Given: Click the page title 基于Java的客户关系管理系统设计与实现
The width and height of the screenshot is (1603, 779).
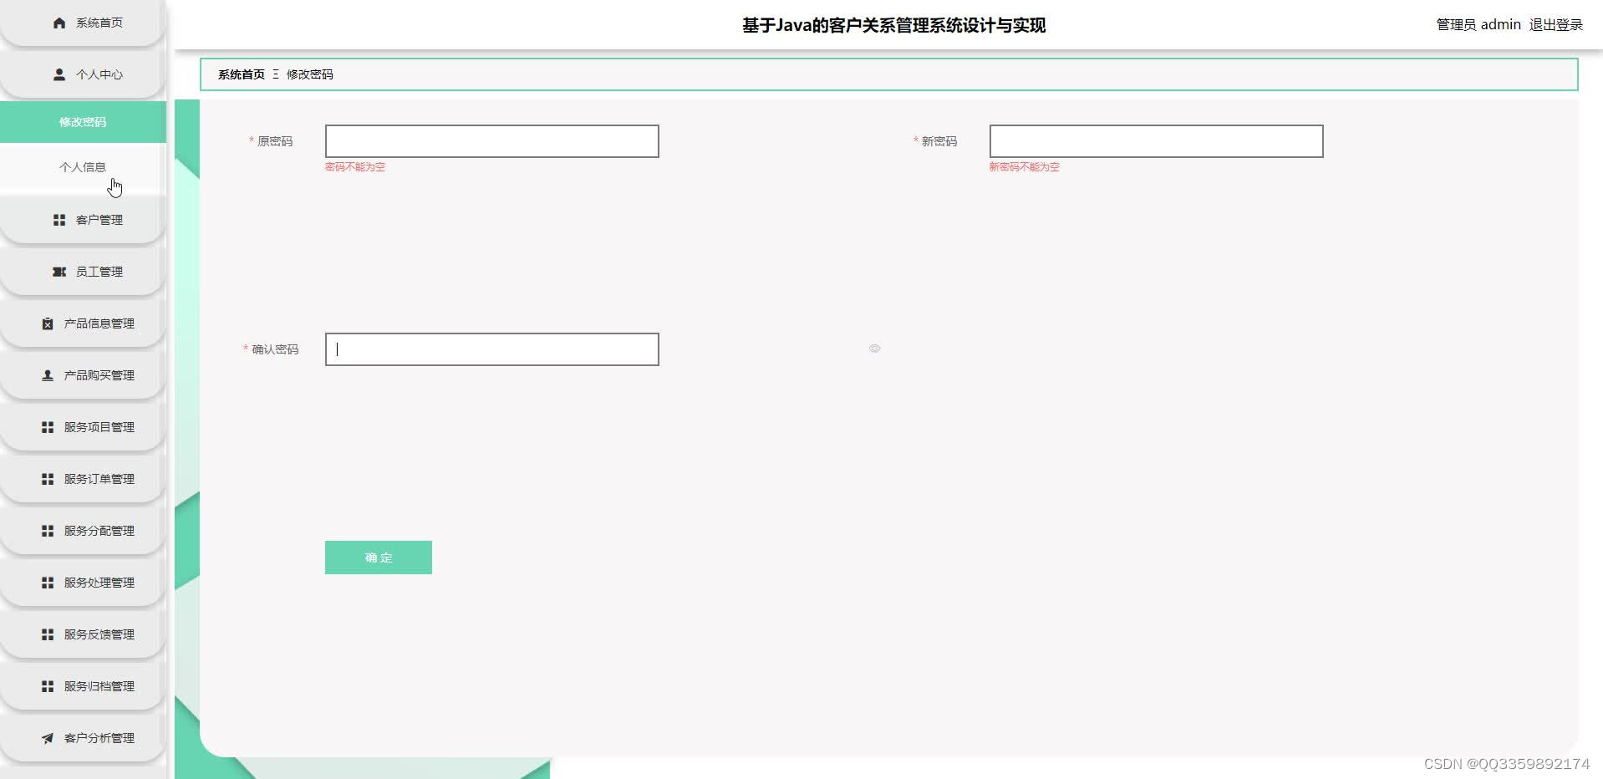Looking at the screenshot, I should [894, 25].
